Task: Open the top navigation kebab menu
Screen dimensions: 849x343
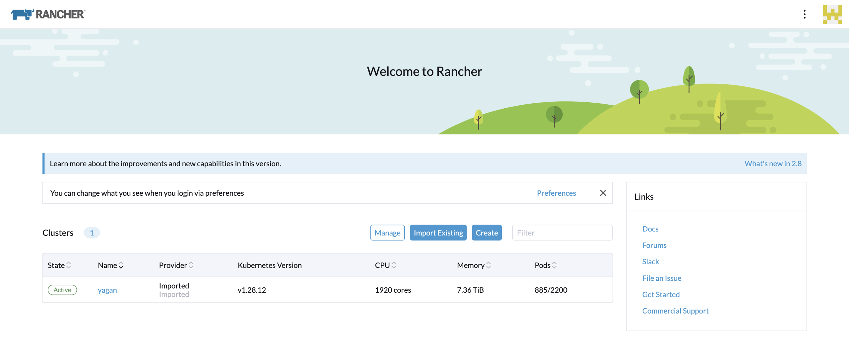Action: (x=804, y=14)
